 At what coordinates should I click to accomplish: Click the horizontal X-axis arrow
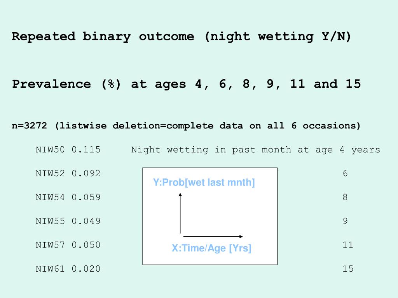213,236
